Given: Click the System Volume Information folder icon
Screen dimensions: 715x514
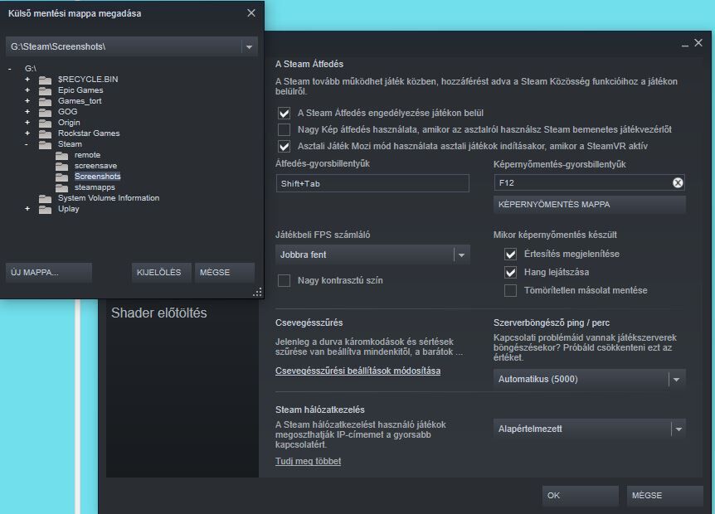Looking at the screenshot, I should pyautogui.click(x=45, y=199).
